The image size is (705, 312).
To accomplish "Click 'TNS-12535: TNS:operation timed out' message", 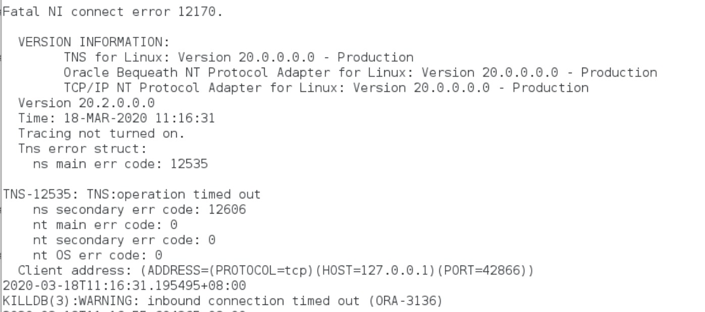I will (x=132, y=194).
